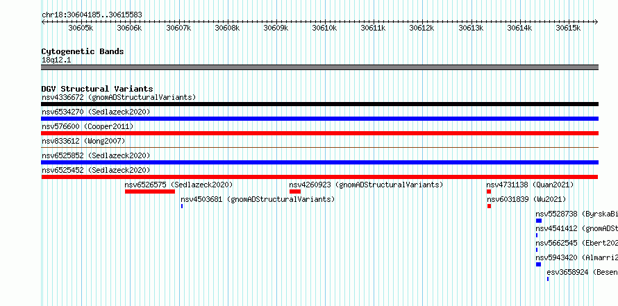
Task: Click the small red mark of nsv4731138
Action: pos(489,192)
